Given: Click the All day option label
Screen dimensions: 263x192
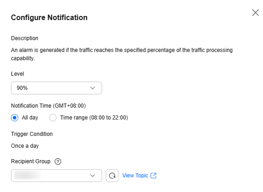Looking at the screenshot, I should (30, 118).
